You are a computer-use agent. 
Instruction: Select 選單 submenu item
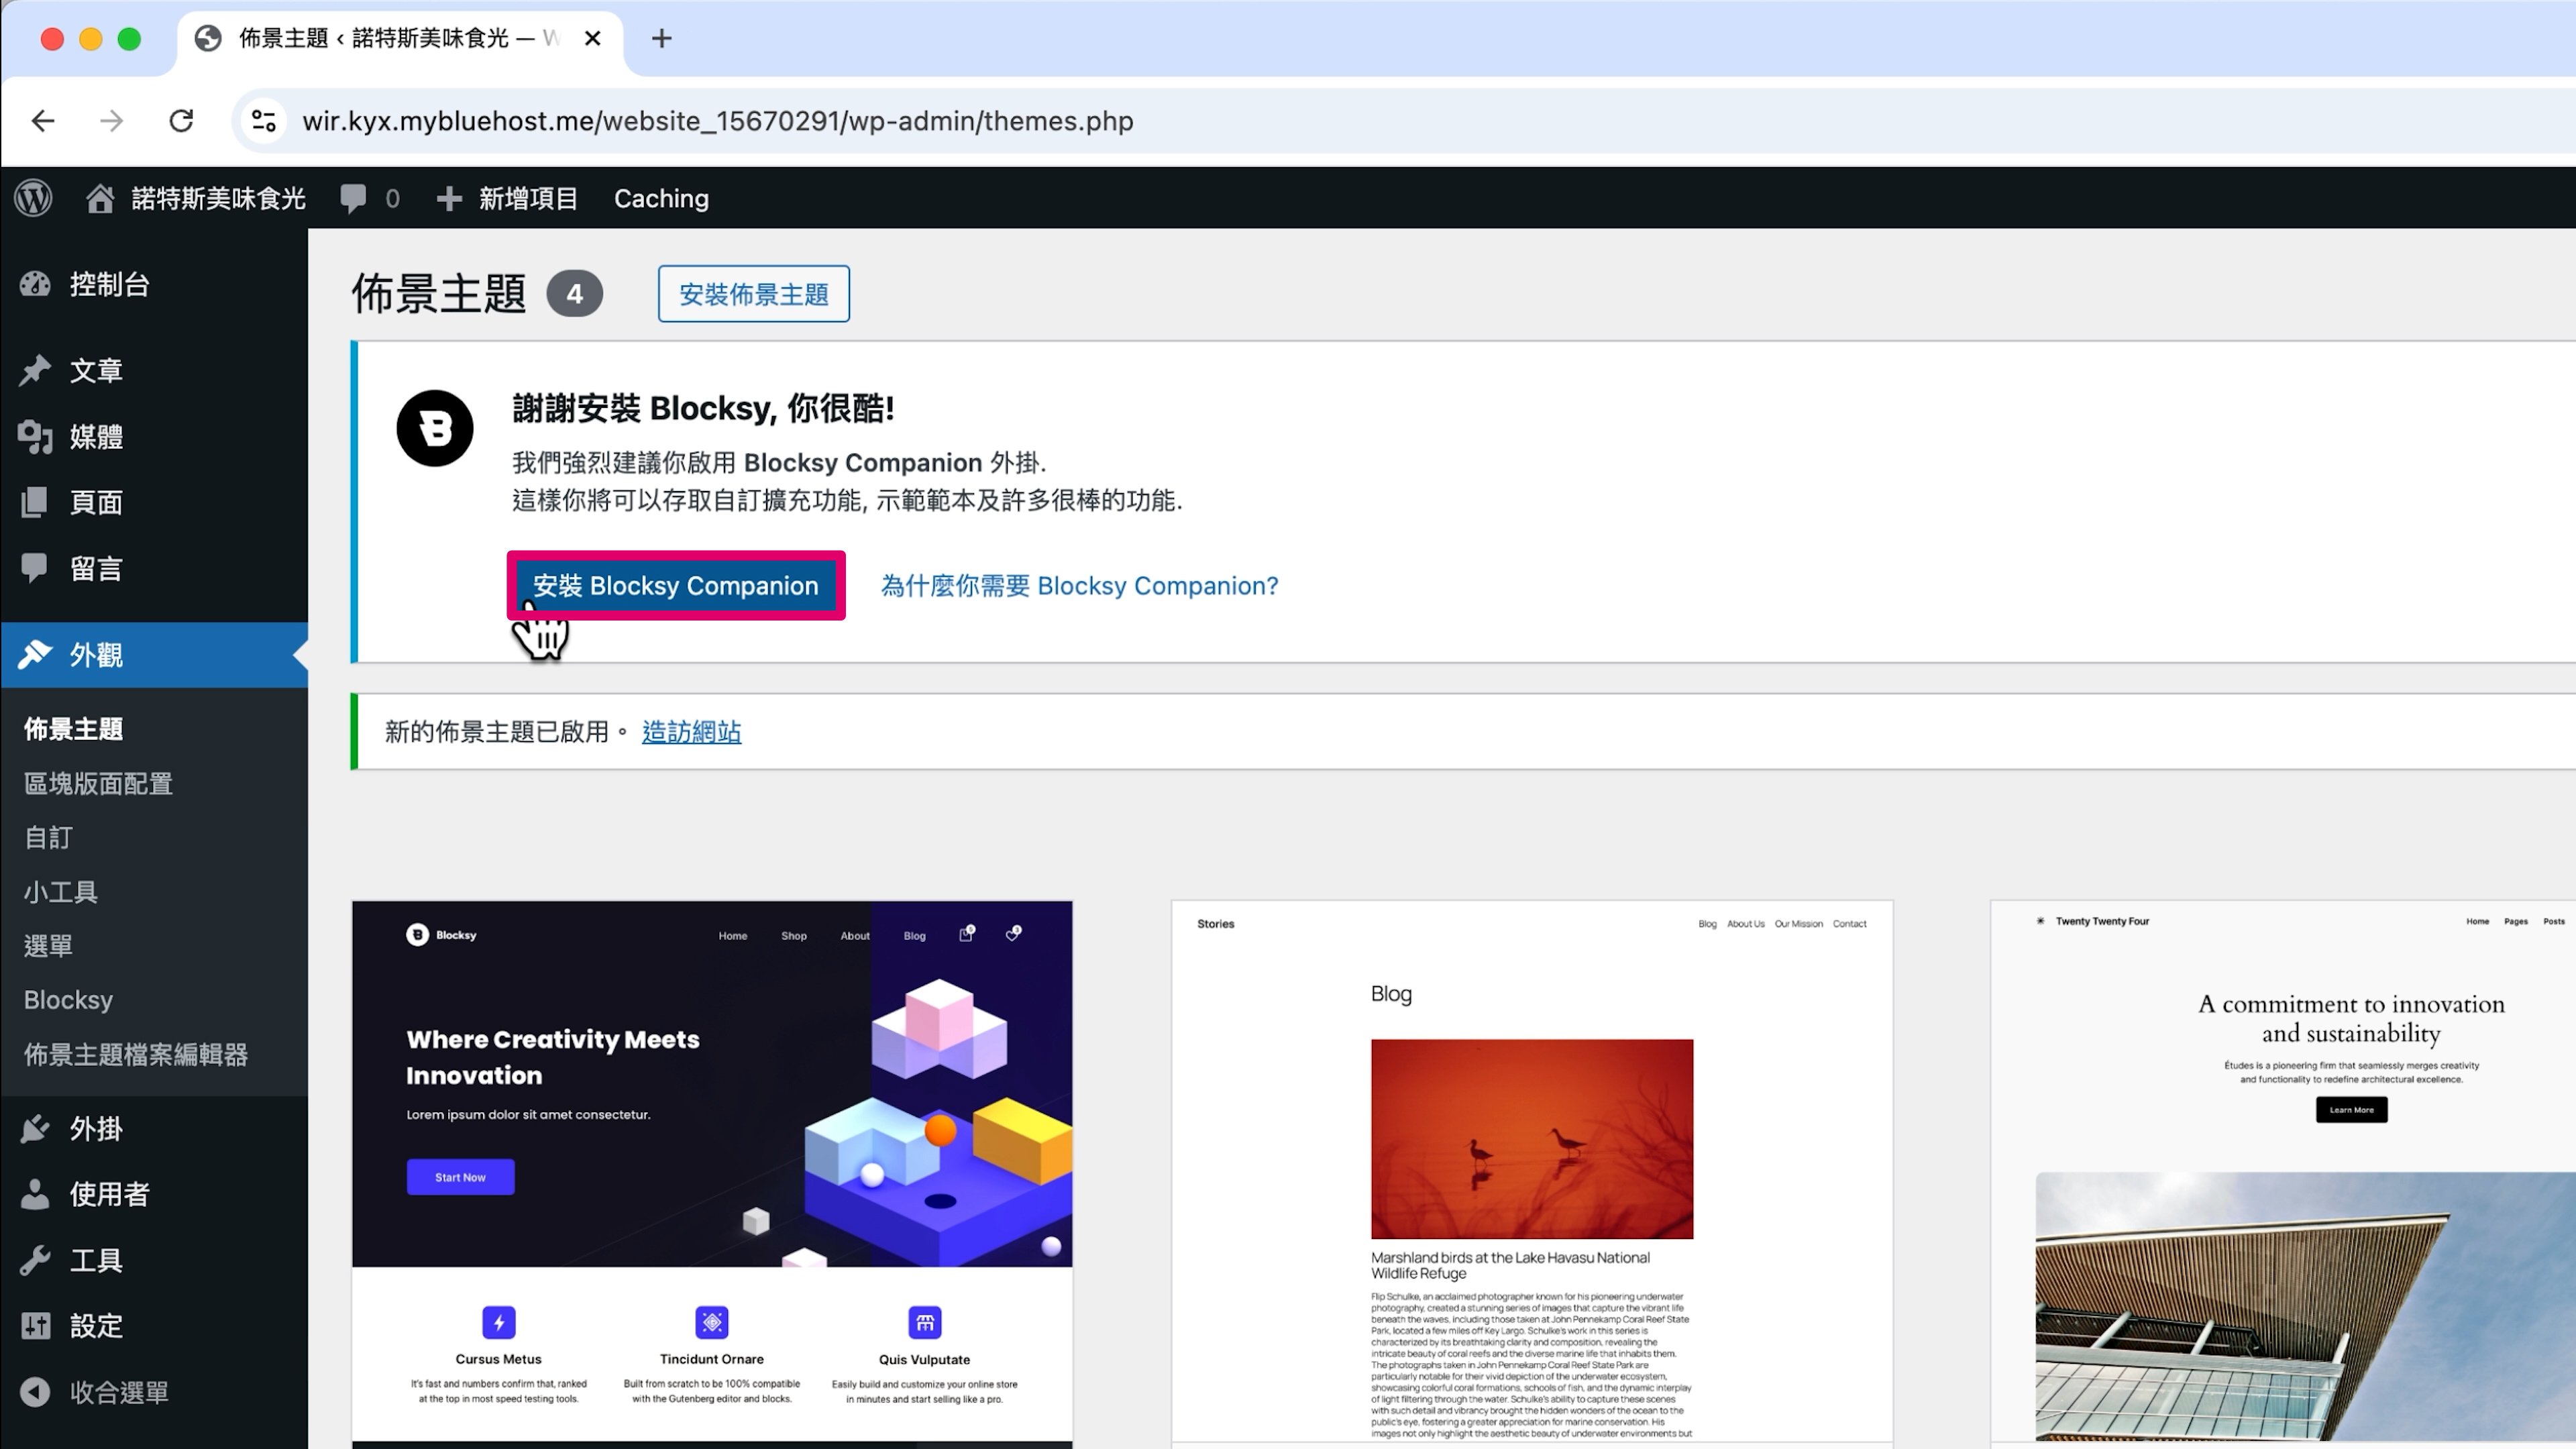tap(49, 945)
